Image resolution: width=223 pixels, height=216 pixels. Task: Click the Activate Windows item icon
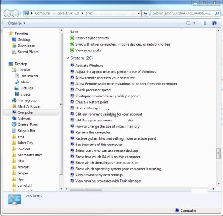[x=72, y=66]
